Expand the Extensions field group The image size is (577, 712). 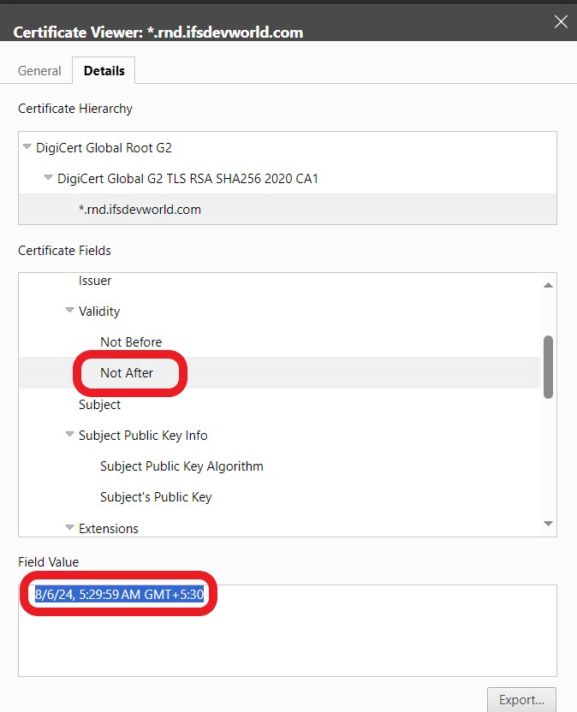69,528
